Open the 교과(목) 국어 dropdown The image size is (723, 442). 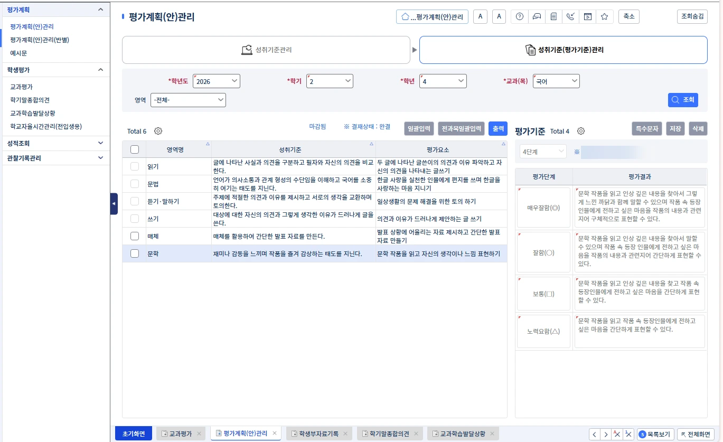click(557, 81)
